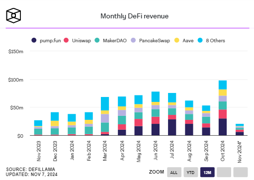Click the $0 y-axis label
Screen dimensions: 254x180
(x=20, y=136)
